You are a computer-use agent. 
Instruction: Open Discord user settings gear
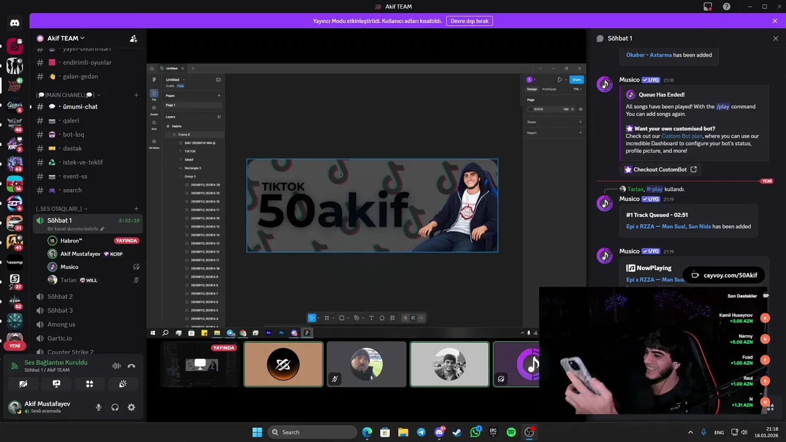(131, 407)
